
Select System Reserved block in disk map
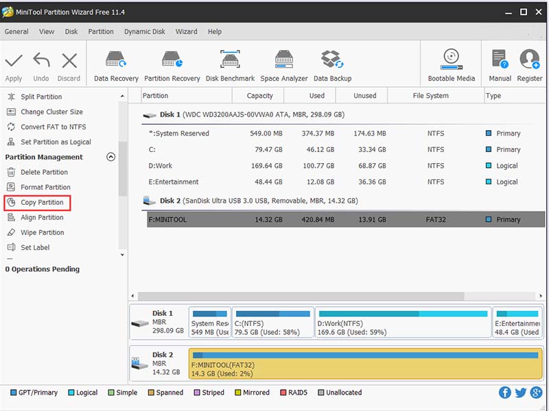(x=210, y=322)
